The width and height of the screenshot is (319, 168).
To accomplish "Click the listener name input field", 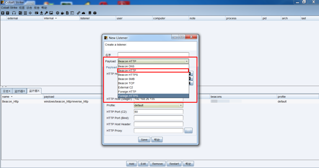I will (x=153, y=54).
